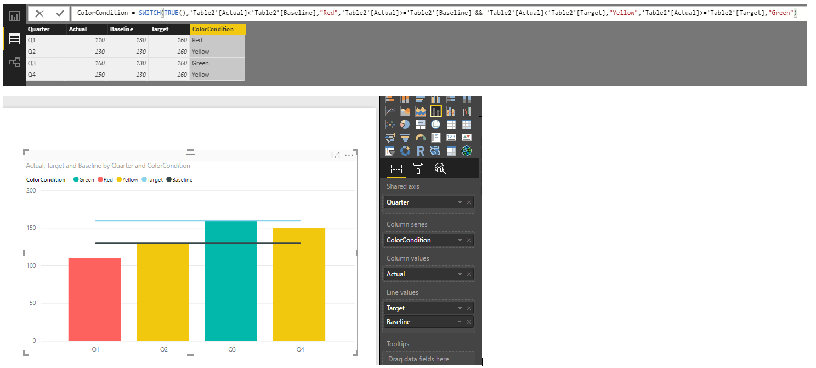Select Line and stacked column chart visual
The image size is (816, 368).
tap(436, 111)
